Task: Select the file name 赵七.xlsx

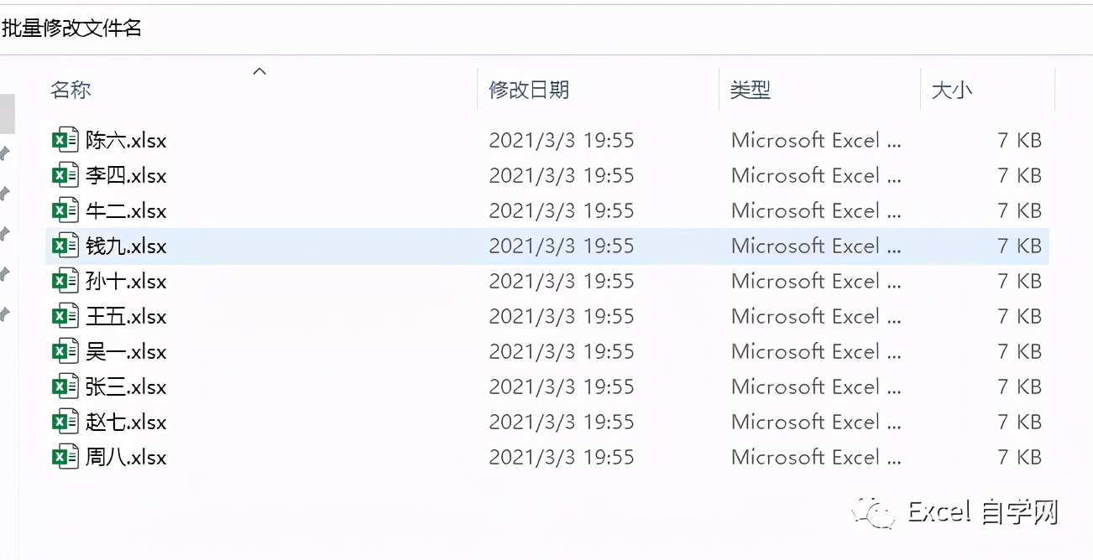Action: pyautogui.click(x=126, y=423)
